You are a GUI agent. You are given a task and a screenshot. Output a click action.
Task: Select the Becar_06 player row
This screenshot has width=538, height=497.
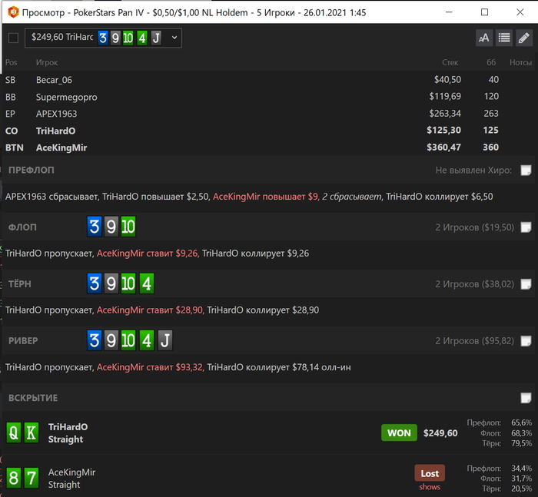269,80
